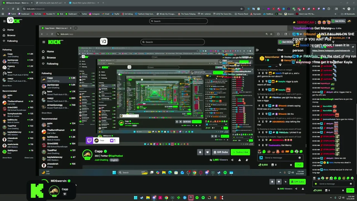Open Steam from the Windows taskbar
The height and width of the screenshot is (201, 357).
coord(142,198)
